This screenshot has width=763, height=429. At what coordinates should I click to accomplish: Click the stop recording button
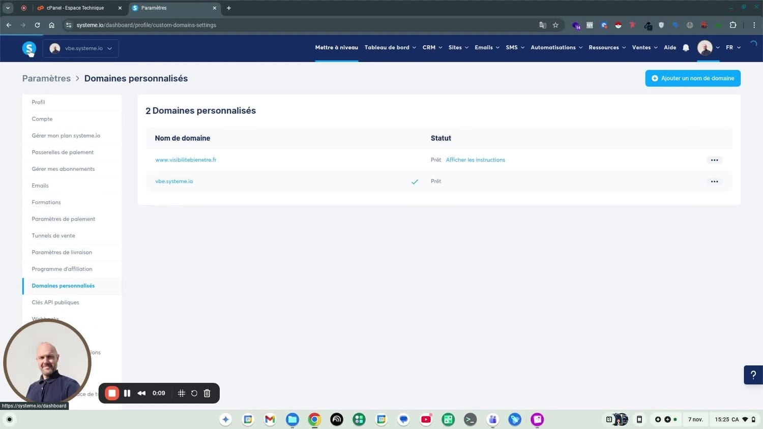pyautogui.click(x=112, y=393)
